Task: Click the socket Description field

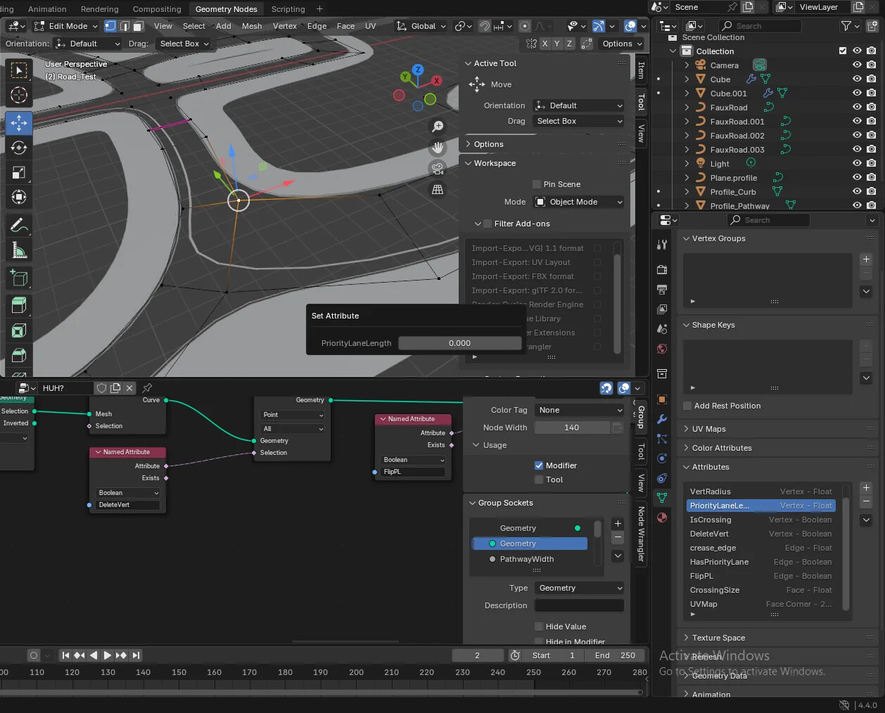Action: pos(580,605)
